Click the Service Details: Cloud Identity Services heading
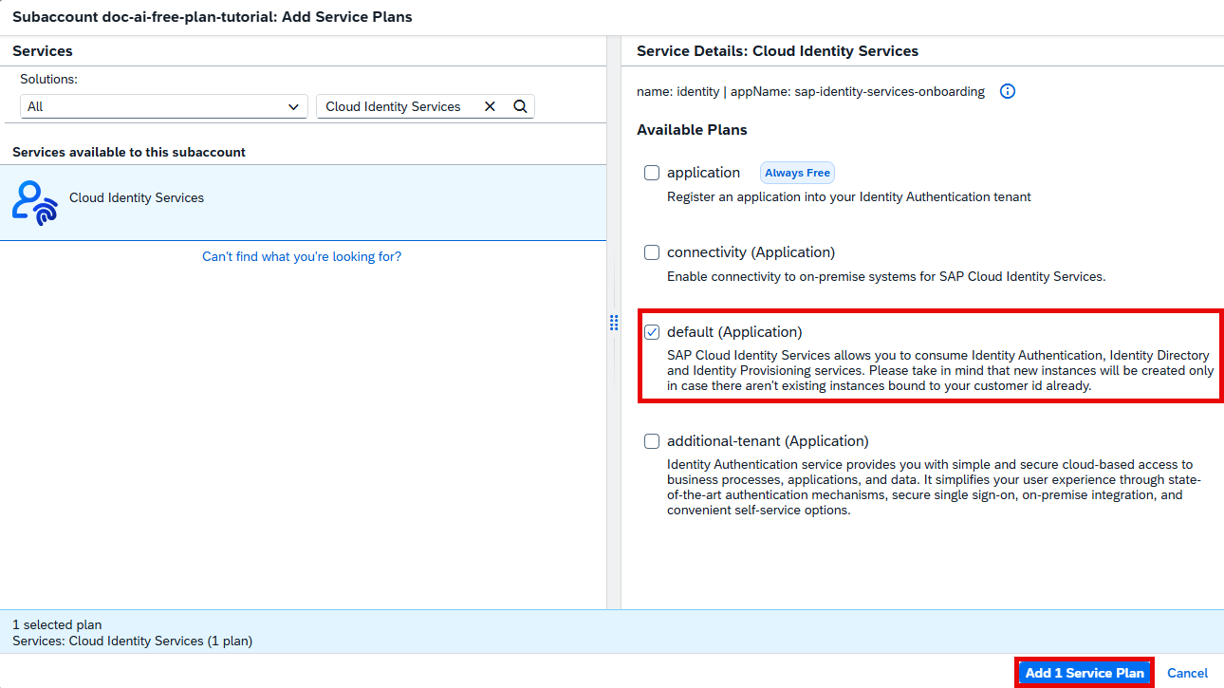 pyautogui.click(x=777, y=50)
